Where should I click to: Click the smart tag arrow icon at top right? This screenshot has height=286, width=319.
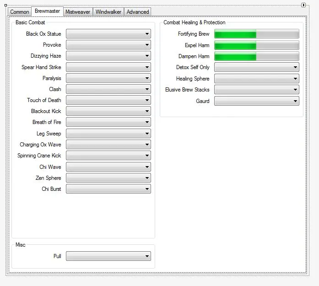point(303,5)
